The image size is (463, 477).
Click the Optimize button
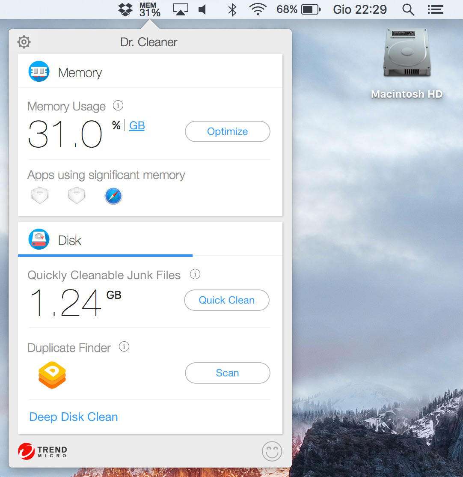click(227, 131)
